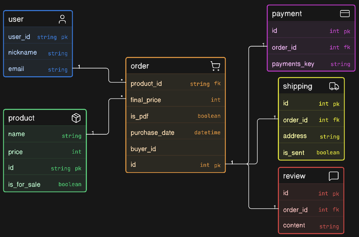Click the content field in the review table
Image resolution: width=359 pixels, height=237 pixels.
coord(311,226)
